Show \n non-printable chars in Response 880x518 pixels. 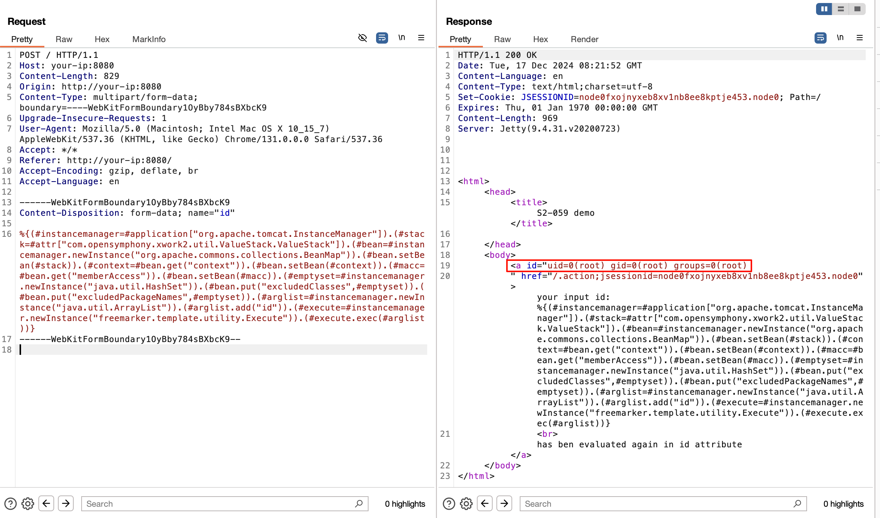point(840,38)
